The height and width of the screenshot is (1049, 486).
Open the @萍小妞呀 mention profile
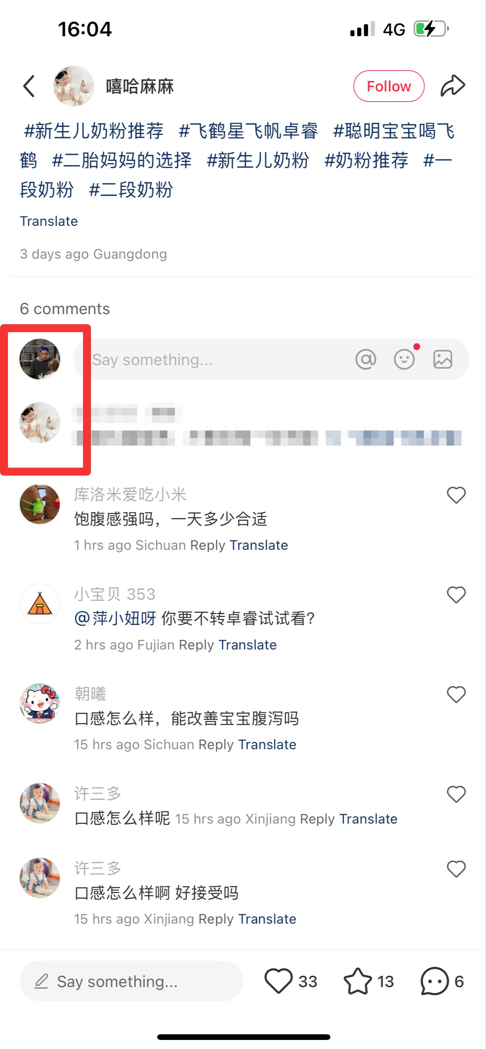(115, 619)
